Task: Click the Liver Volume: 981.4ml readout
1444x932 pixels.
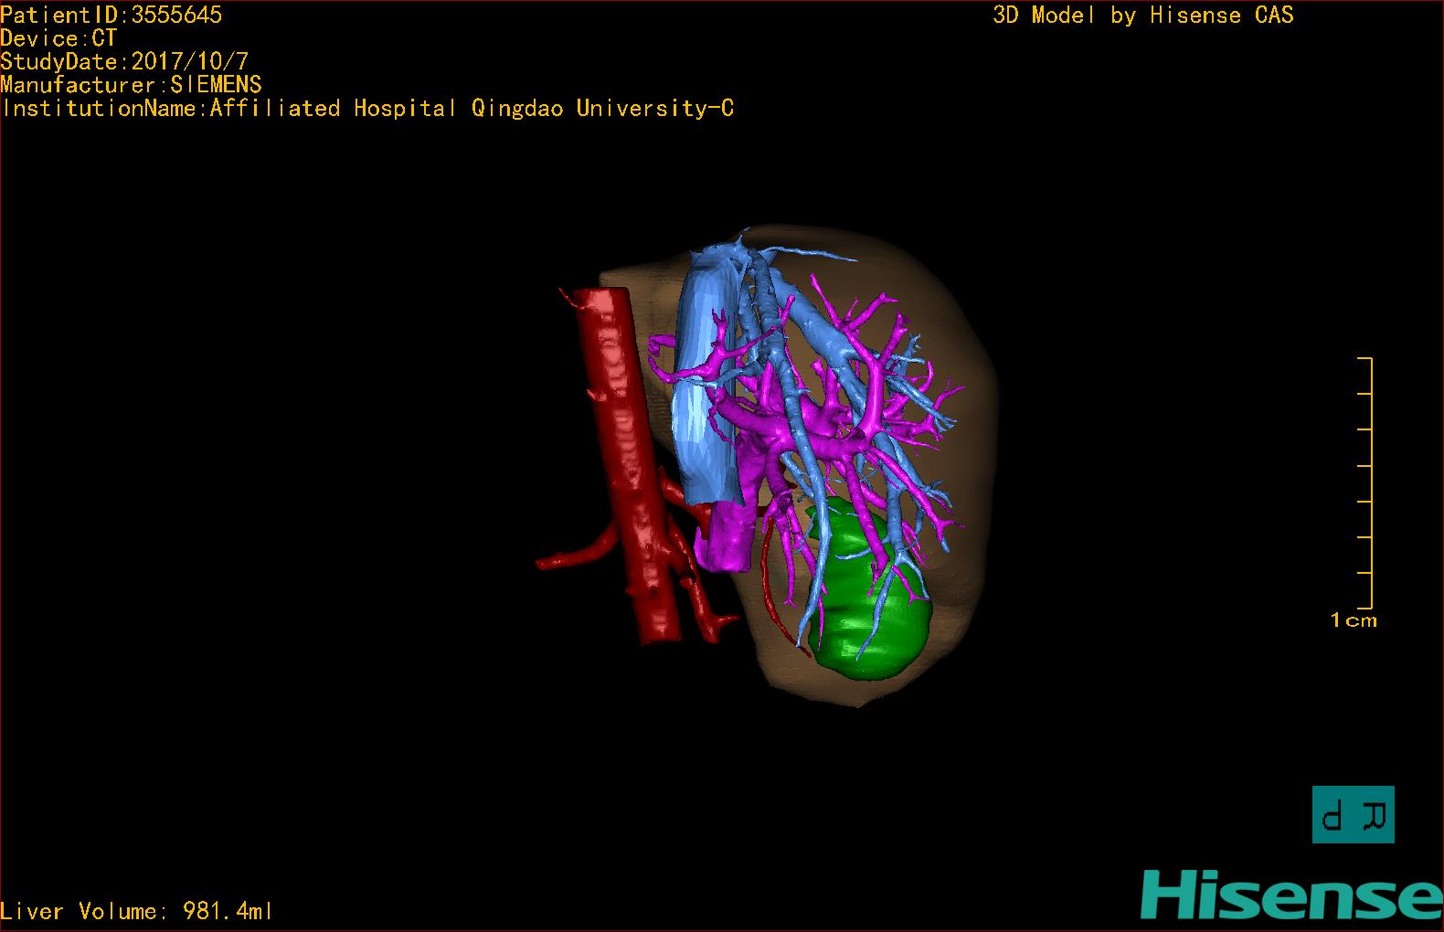Action: click(x=137, y=911)
